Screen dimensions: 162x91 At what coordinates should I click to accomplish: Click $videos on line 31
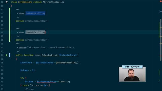tap(29, 82)
